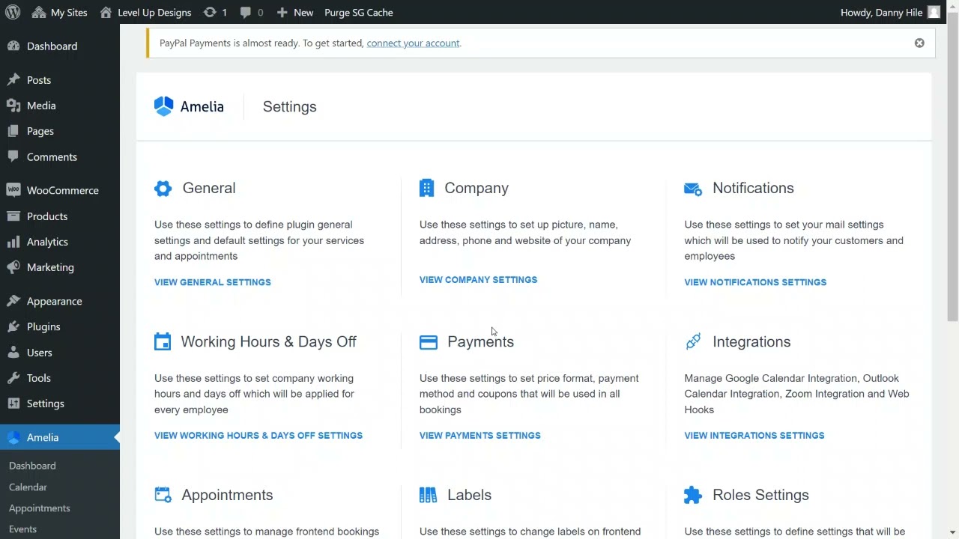Viewport: 959px width, 539px height.
Task: Click the Appointments section heading
Action: (x=227, y=495)
